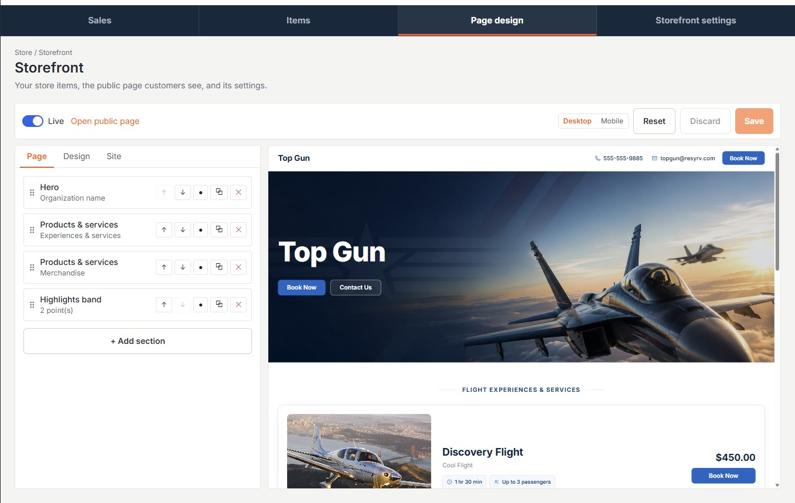The image size is (795, 503).
Task: Click the topgun@resyrv.com email address
Action: tap(687, 158)
